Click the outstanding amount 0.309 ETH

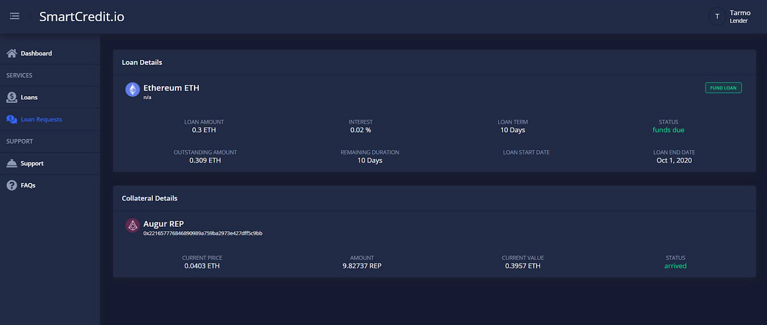205,160
